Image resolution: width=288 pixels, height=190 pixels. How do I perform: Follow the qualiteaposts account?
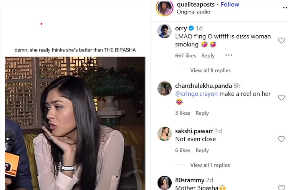click(230, 4)
